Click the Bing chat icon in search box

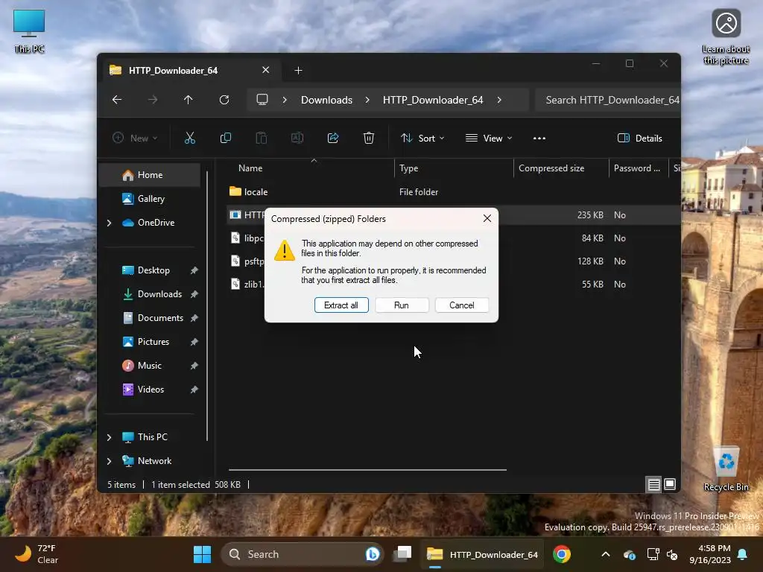pos(373,554)
